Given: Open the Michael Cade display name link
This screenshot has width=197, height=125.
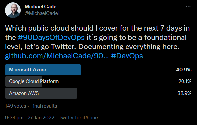Looking at the screenshot, I should click(41, 7).
